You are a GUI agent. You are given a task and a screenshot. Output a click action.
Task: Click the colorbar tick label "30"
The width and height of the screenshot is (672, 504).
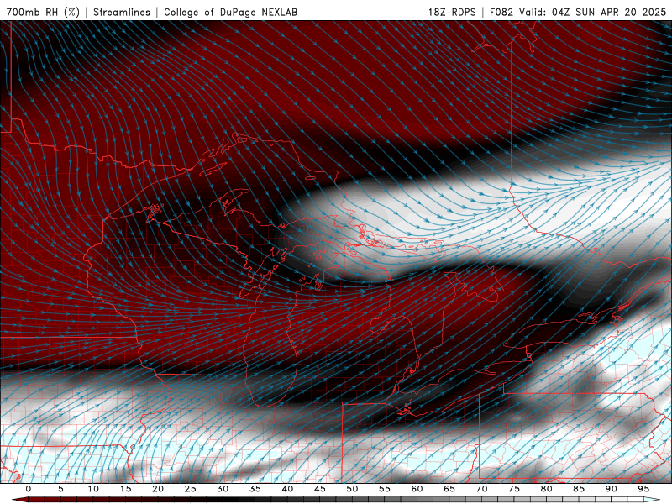click(223, 489)
